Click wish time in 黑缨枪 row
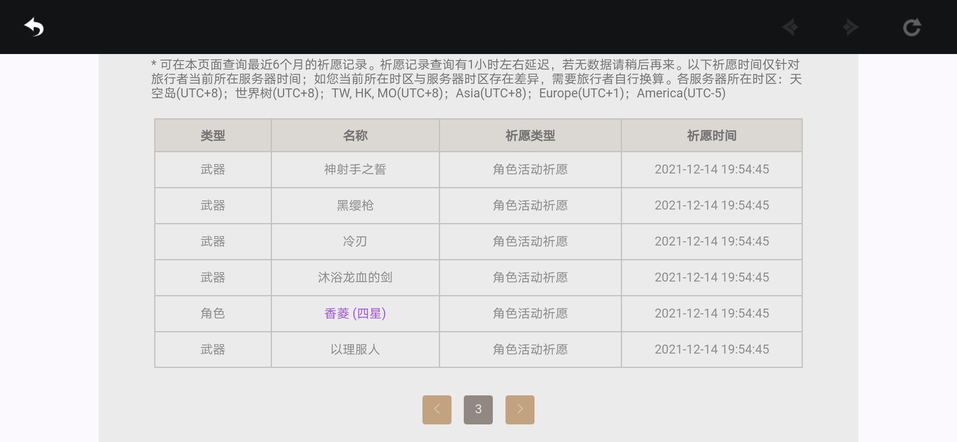 click(712, 205)
